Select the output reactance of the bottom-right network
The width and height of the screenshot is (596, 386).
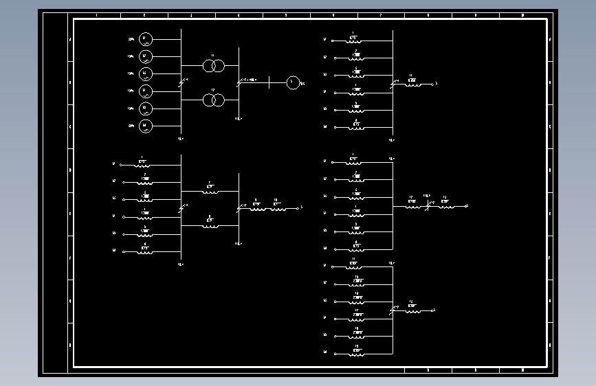point(412,311)
